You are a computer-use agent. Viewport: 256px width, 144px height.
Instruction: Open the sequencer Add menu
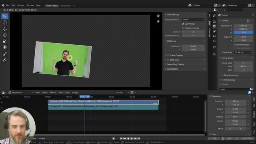(61, 92)
